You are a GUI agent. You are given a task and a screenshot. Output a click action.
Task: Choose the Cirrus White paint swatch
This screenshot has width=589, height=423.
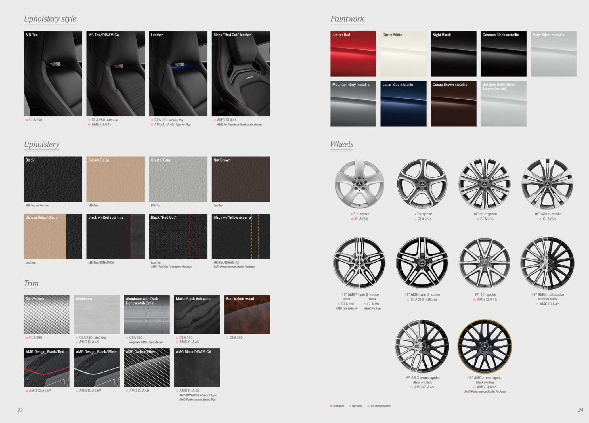(x=403, y=54)
